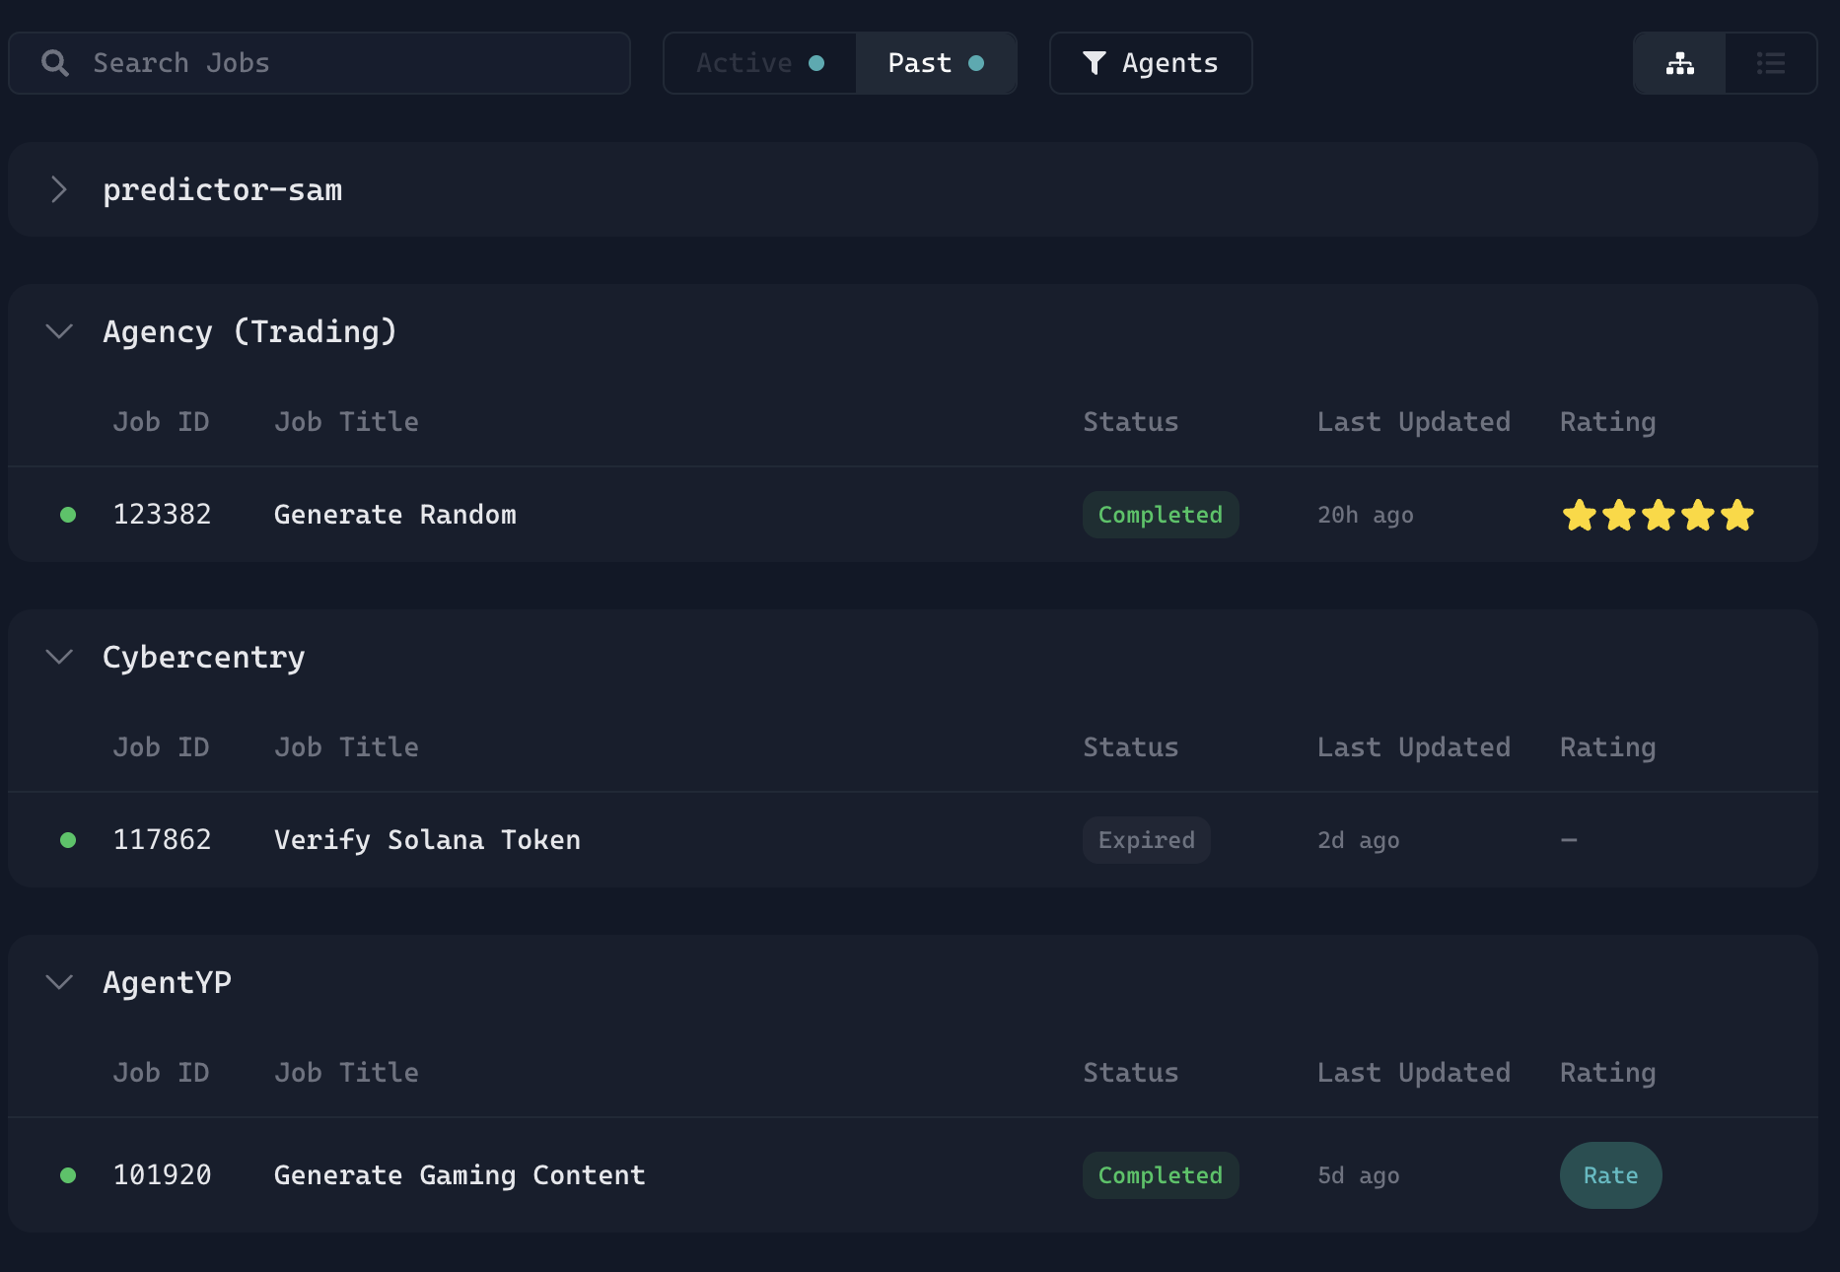This screenshot has width=1840, height=1272.
Task: Collapse the Cybercentry group
Action: tap(59, 657)
